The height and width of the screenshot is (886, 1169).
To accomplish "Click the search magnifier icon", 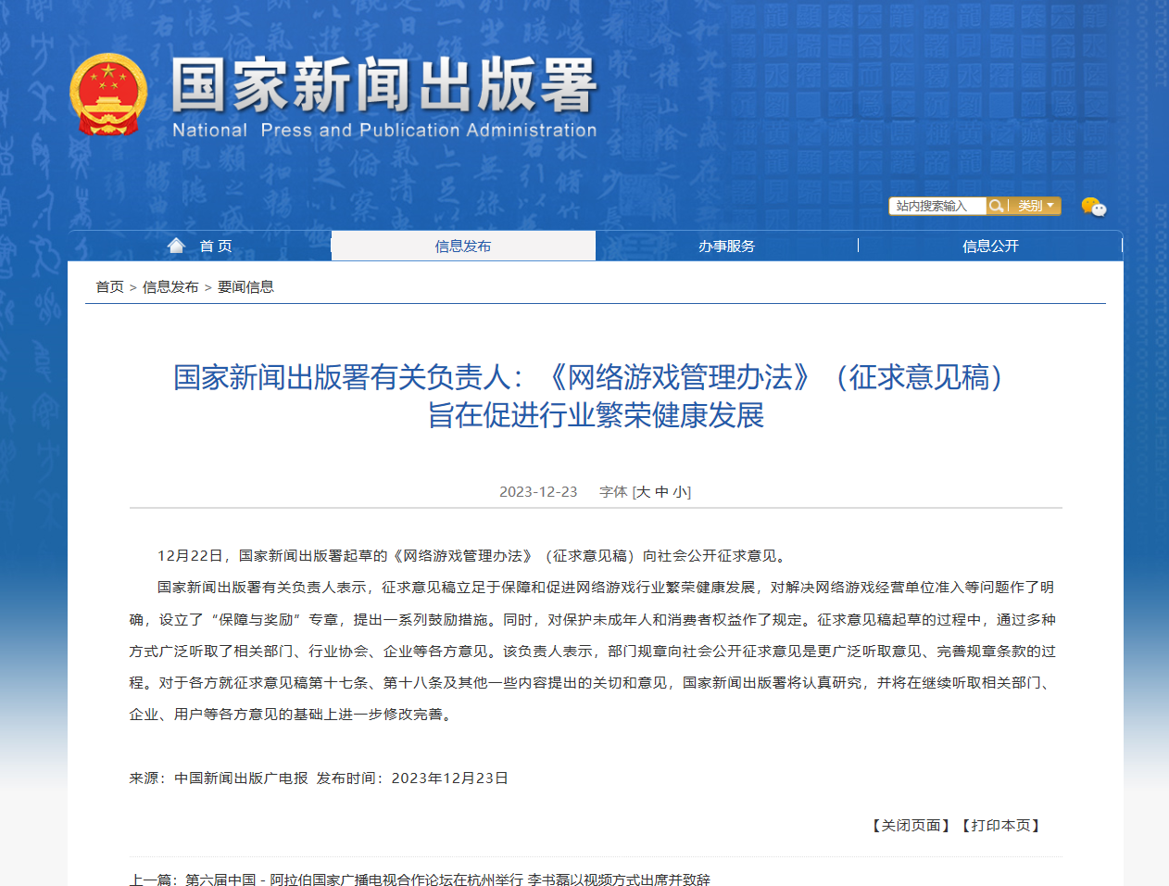I will (996, 206).
